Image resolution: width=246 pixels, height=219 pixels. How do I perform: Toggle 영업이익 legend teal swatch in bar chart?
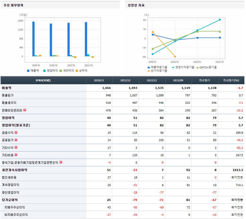[x=44, y=71]
